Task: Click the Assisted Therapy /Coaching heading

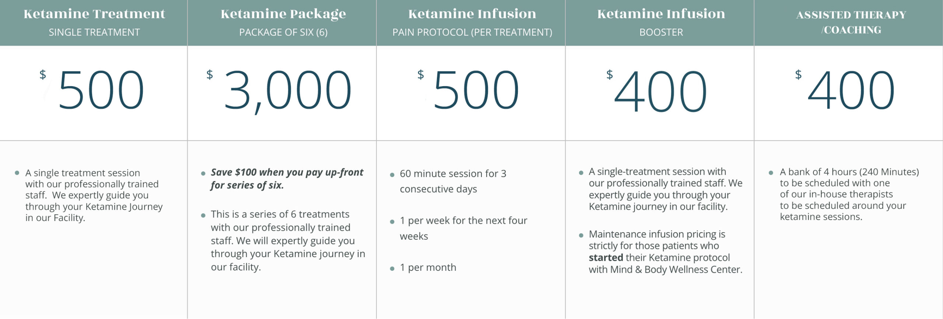Action: coord(851,22)
